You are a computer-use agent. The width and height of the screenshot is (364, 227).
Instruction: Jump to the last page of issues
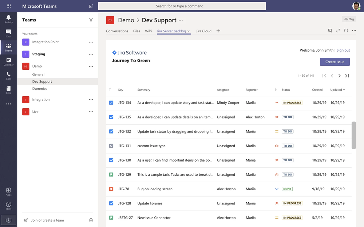point(347,76)
